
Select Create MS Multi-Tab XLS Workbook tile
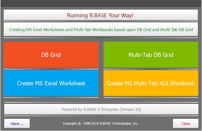coord(151,83)
